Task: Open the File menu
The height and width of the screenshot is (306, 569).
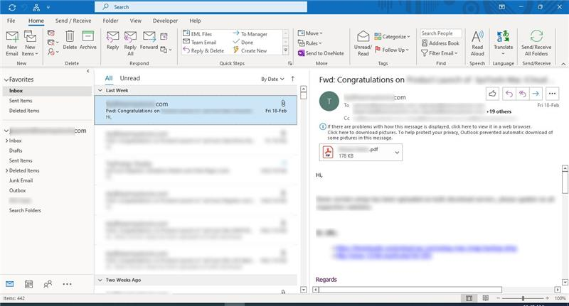Action: pyautogui.click(x=11, y=21)
